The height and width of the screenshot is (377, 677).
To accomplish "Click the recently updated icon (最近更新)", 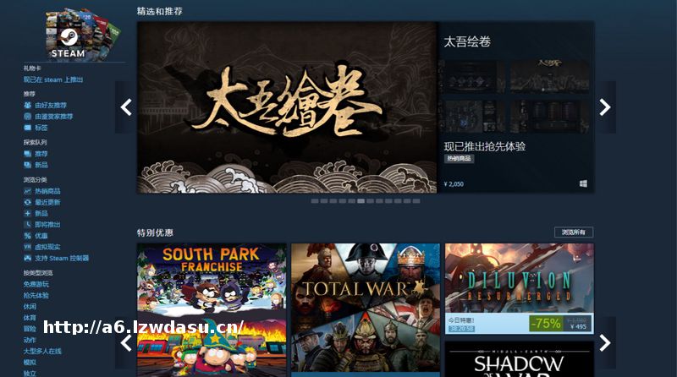I will pyautogui.click(x=28, y=202).
